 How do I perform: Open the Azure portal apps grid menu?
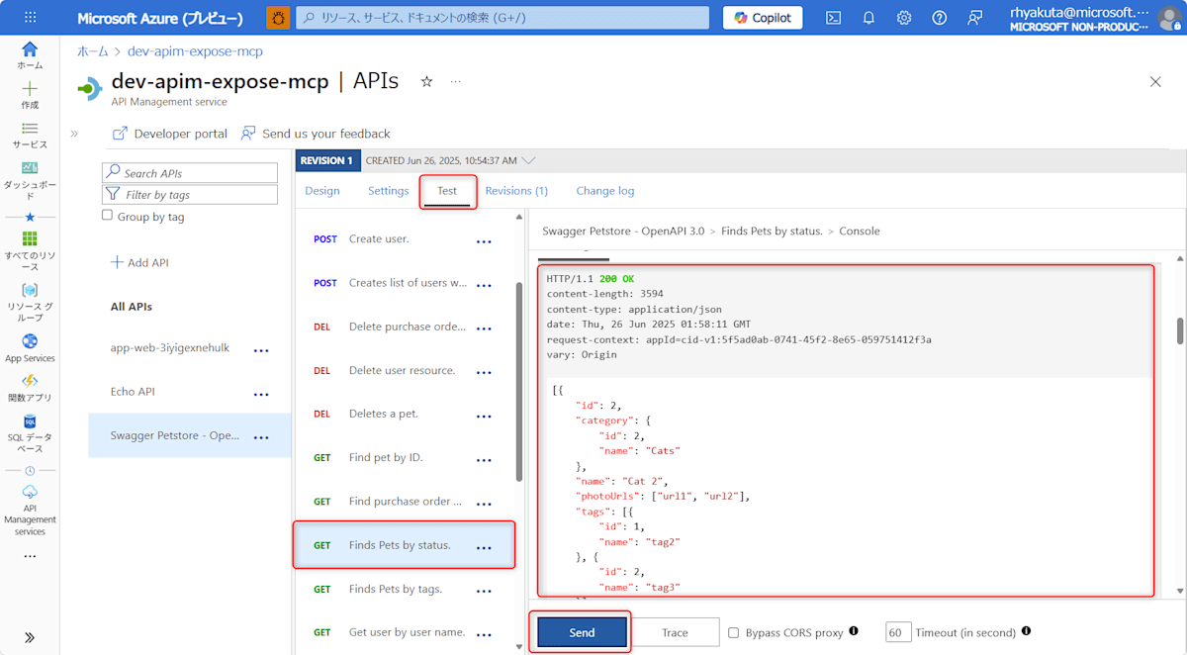tap(30, 18)
